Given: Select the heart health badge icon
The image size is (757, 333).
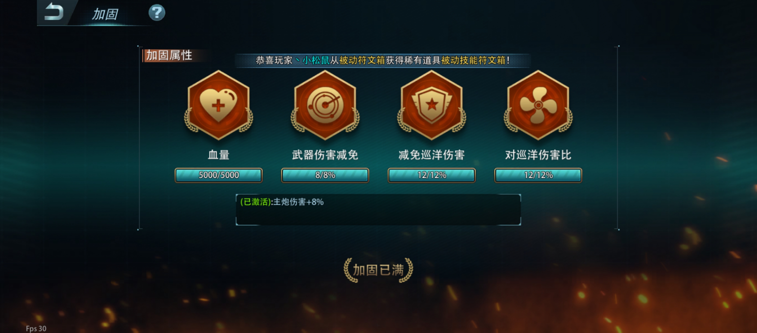Looking at the screenshot, I should (218, 105).
